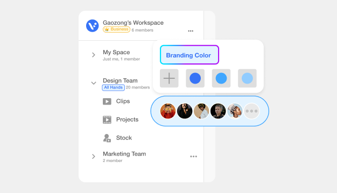This screenshot has width=337, height=193.
Task: Select the Marketing Team entry
Action: click(x=124, y=154)
